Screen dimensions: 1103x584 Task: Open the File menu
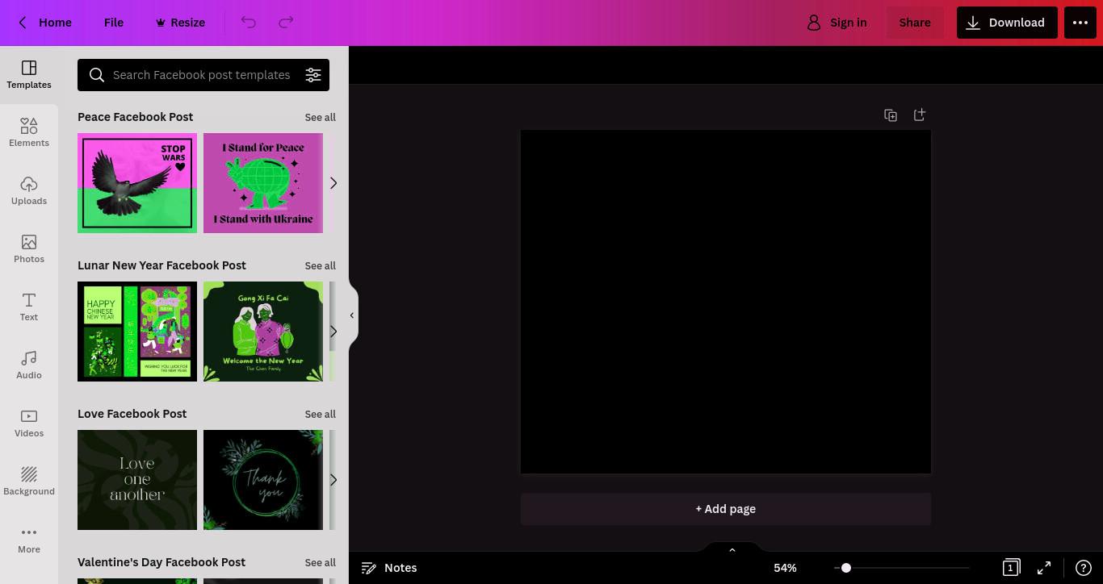tap(114, 23)
